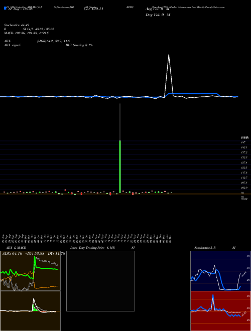Select the '12 Day = 100.38' text
251x331 pixels.
[x=20, y=9]
